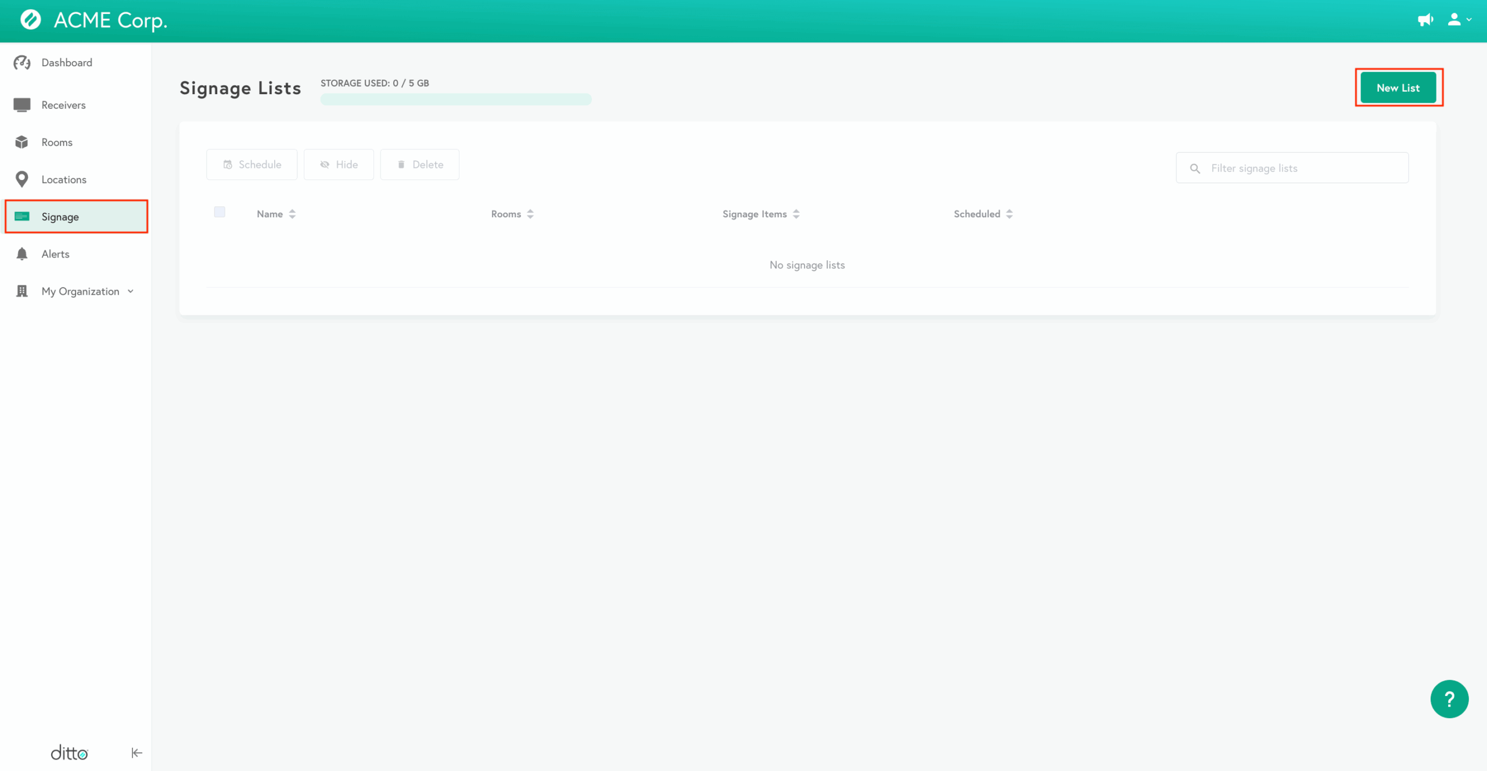This screenshot has width=1487, height=771.
Task: Create a list with New List button
Action: pos(1398,88)
